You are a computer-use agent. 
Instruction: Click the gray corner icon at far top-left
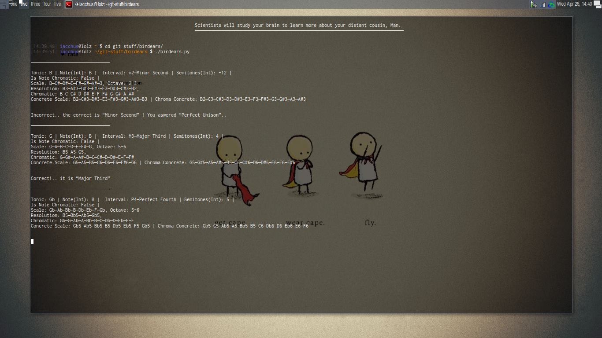coord(4,4)
